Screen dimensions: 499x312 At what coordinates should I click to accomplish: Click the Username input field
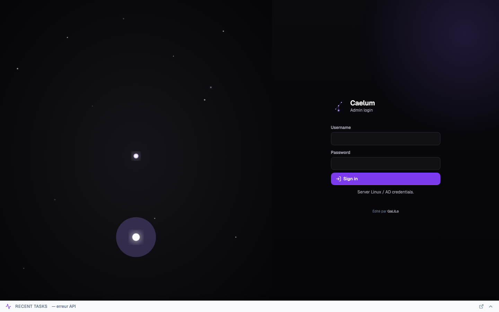pyautogui.click(x=385, y=139)
